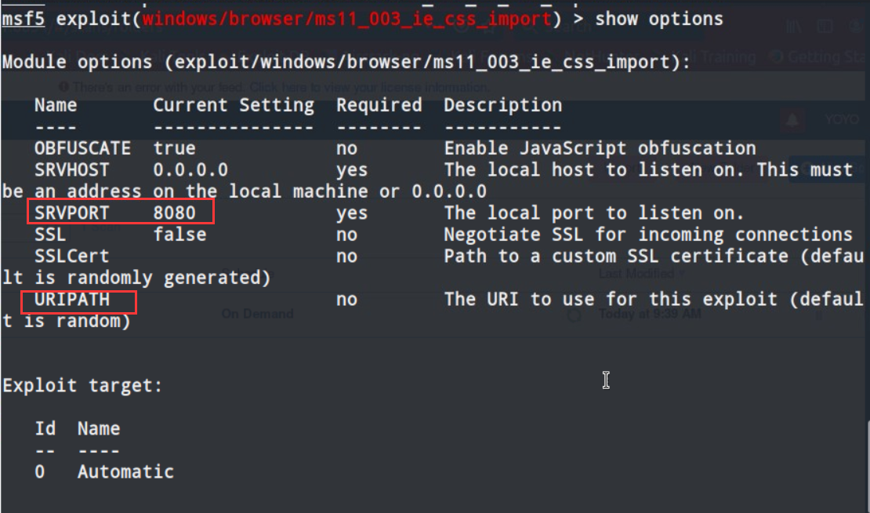The image size is (870, 513).
Task: Click the SRVHOST value 0.0.0.0
Action: point(190,169)
